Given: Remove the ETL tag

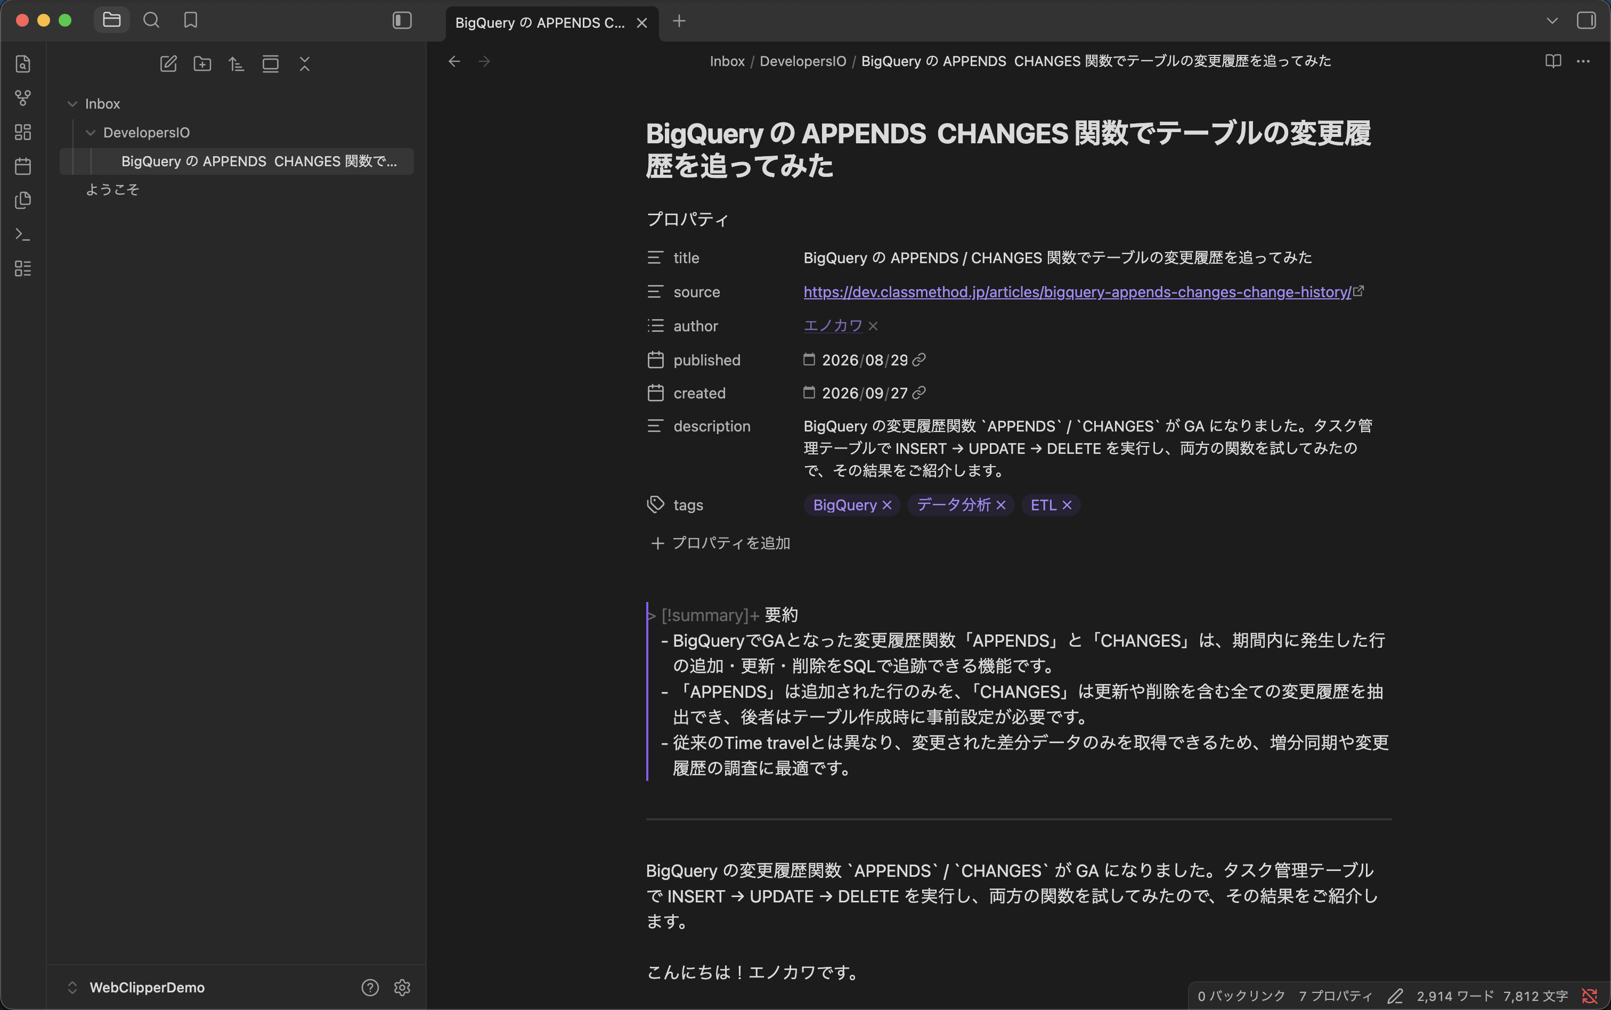Looking at the screenshot, I should pyautogui.click(x=1067, y=506).
